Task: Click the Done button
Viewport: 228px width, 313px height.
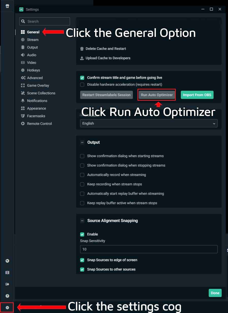Action: pos(215,293)
